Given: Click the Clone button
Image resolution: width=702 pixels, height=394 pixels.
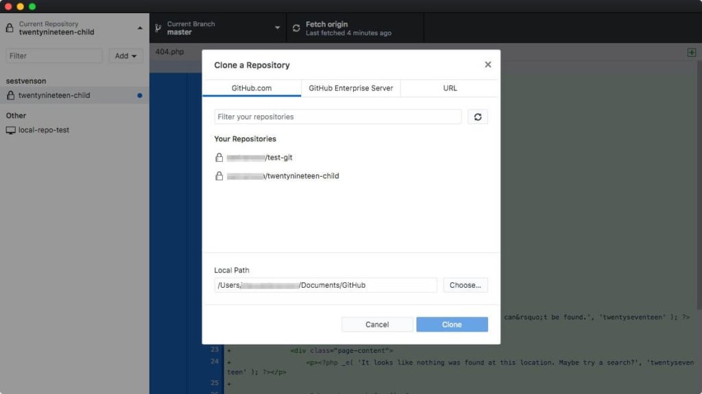Looking at the screenshot, I should pyautogui.click(x=452, y=325).
